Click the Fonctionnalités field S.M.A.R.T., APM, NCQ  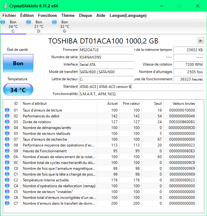coord(141,94)
